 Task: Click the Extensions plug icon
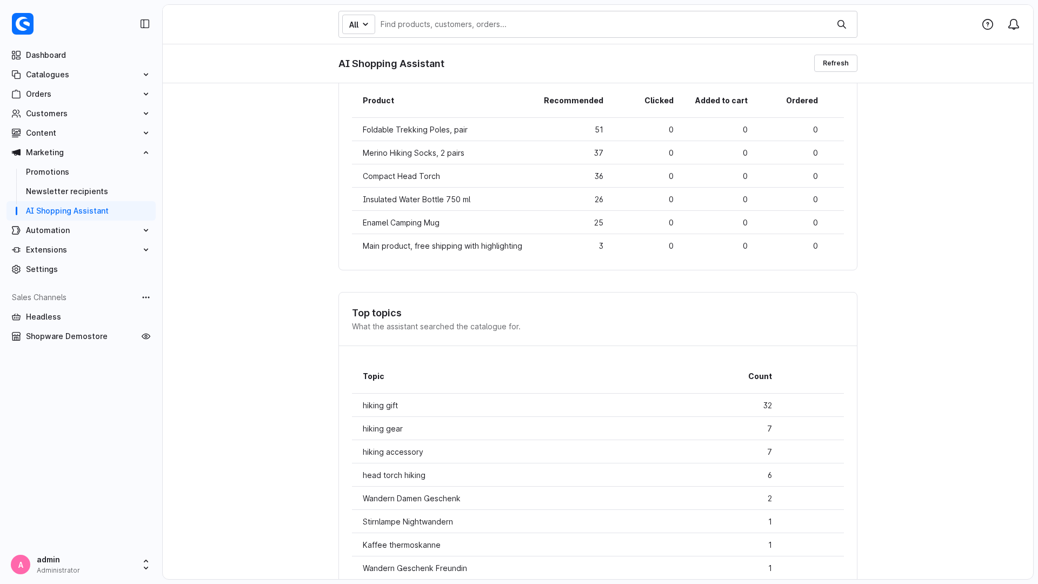coord(16,250)
